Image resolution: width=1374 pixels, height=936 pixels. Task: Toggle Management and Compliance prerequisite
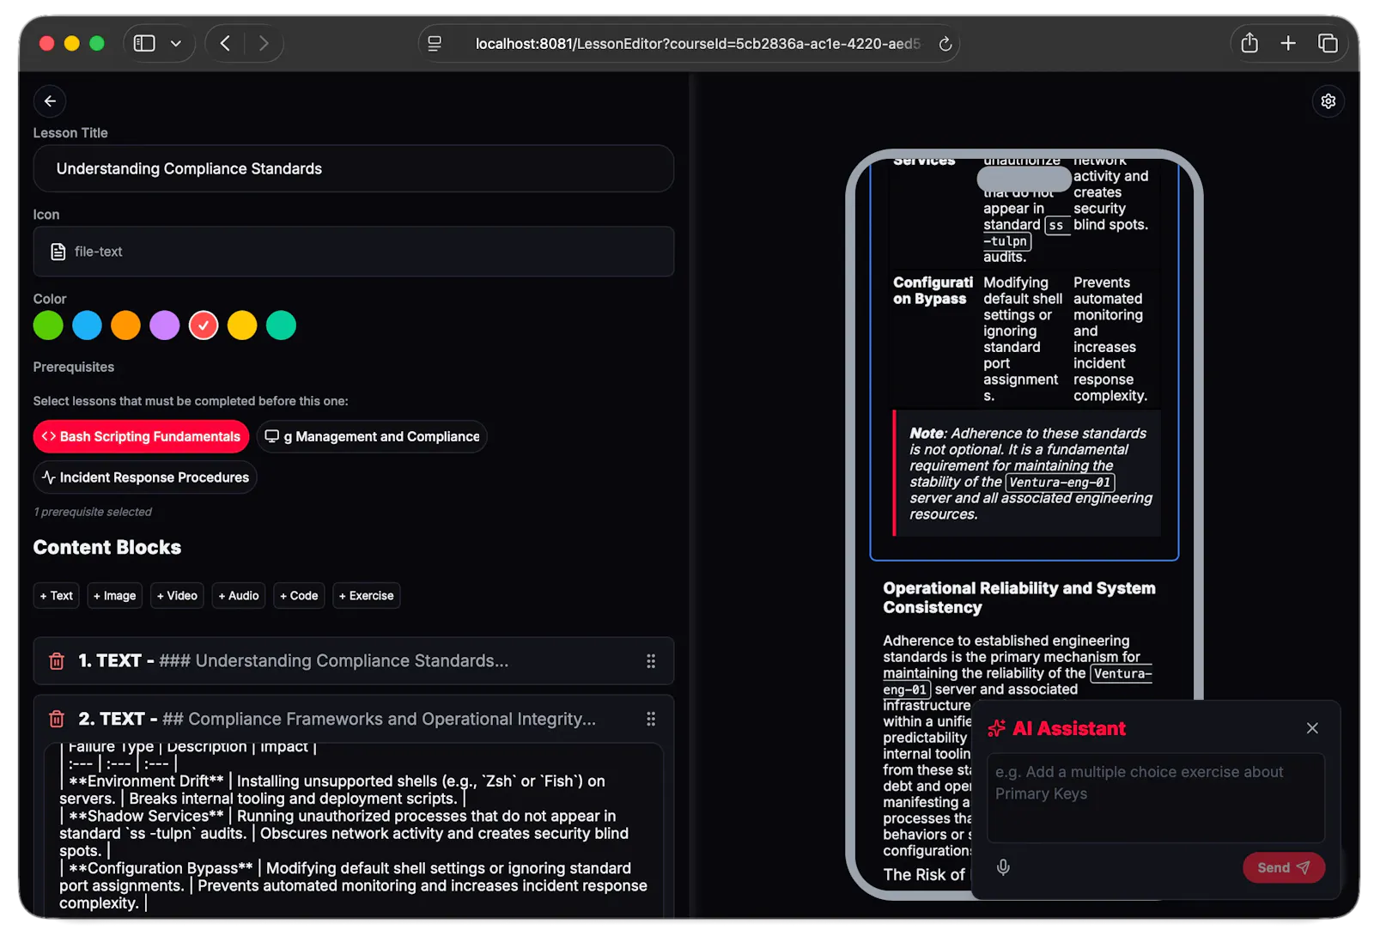click(x=372, y=436)
